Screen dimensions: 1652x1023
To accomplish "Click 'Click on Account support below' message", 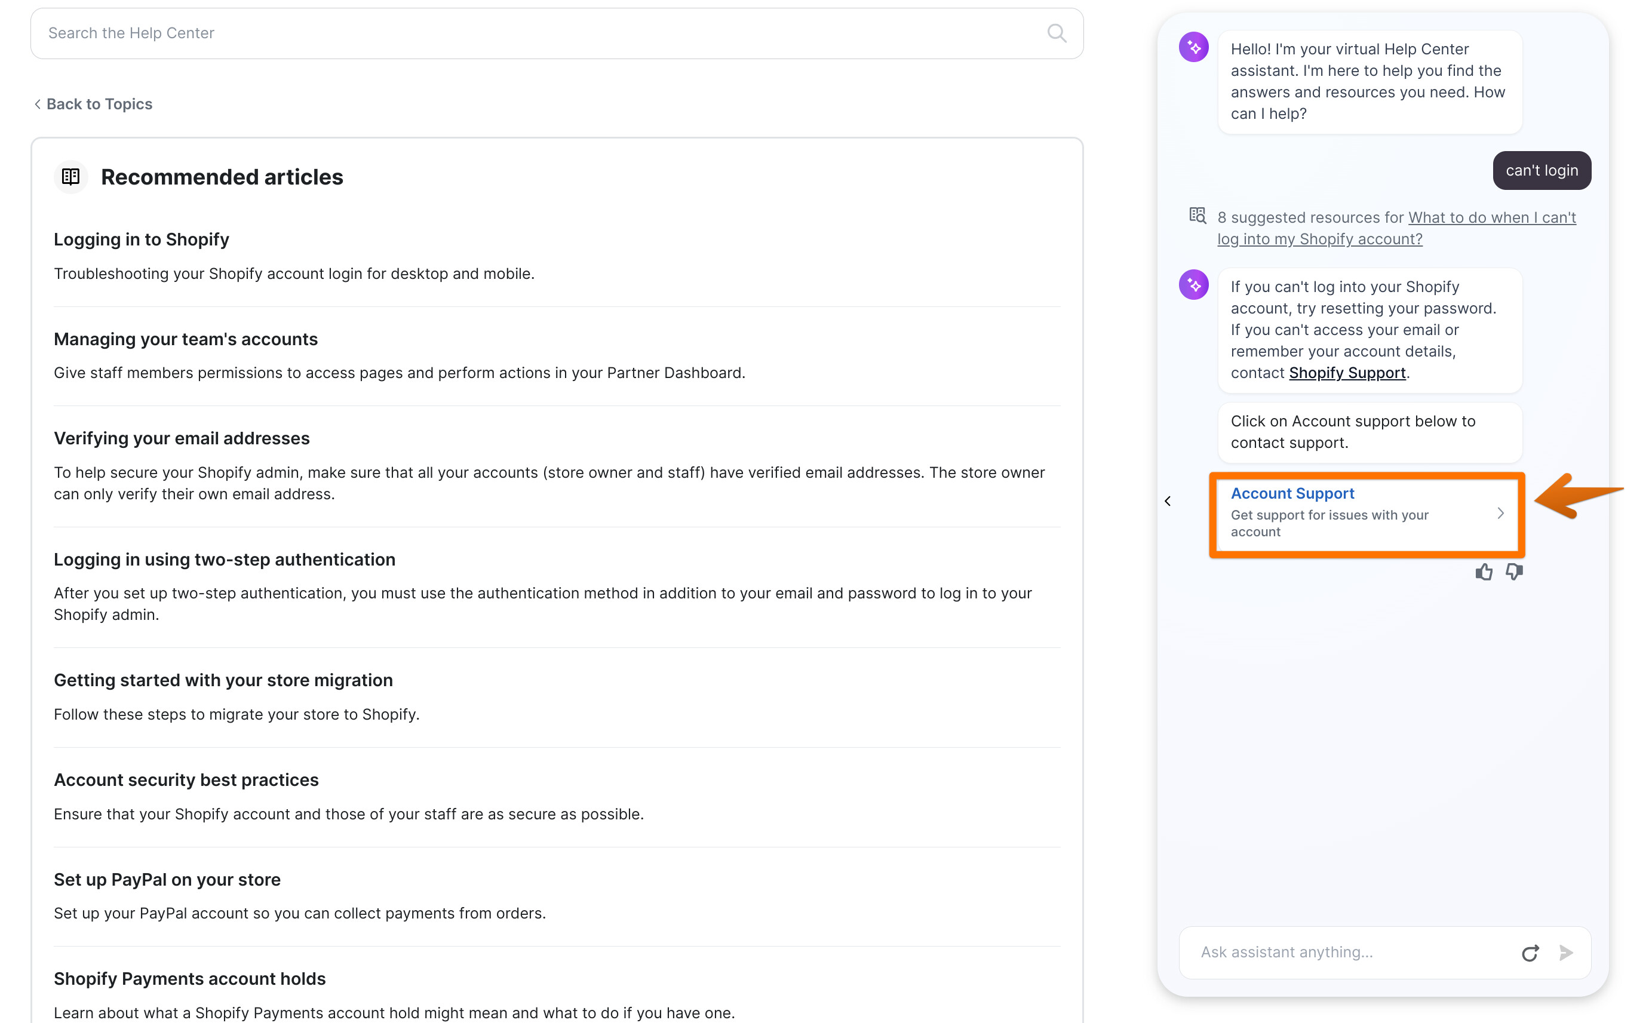I will point(1369,432).
